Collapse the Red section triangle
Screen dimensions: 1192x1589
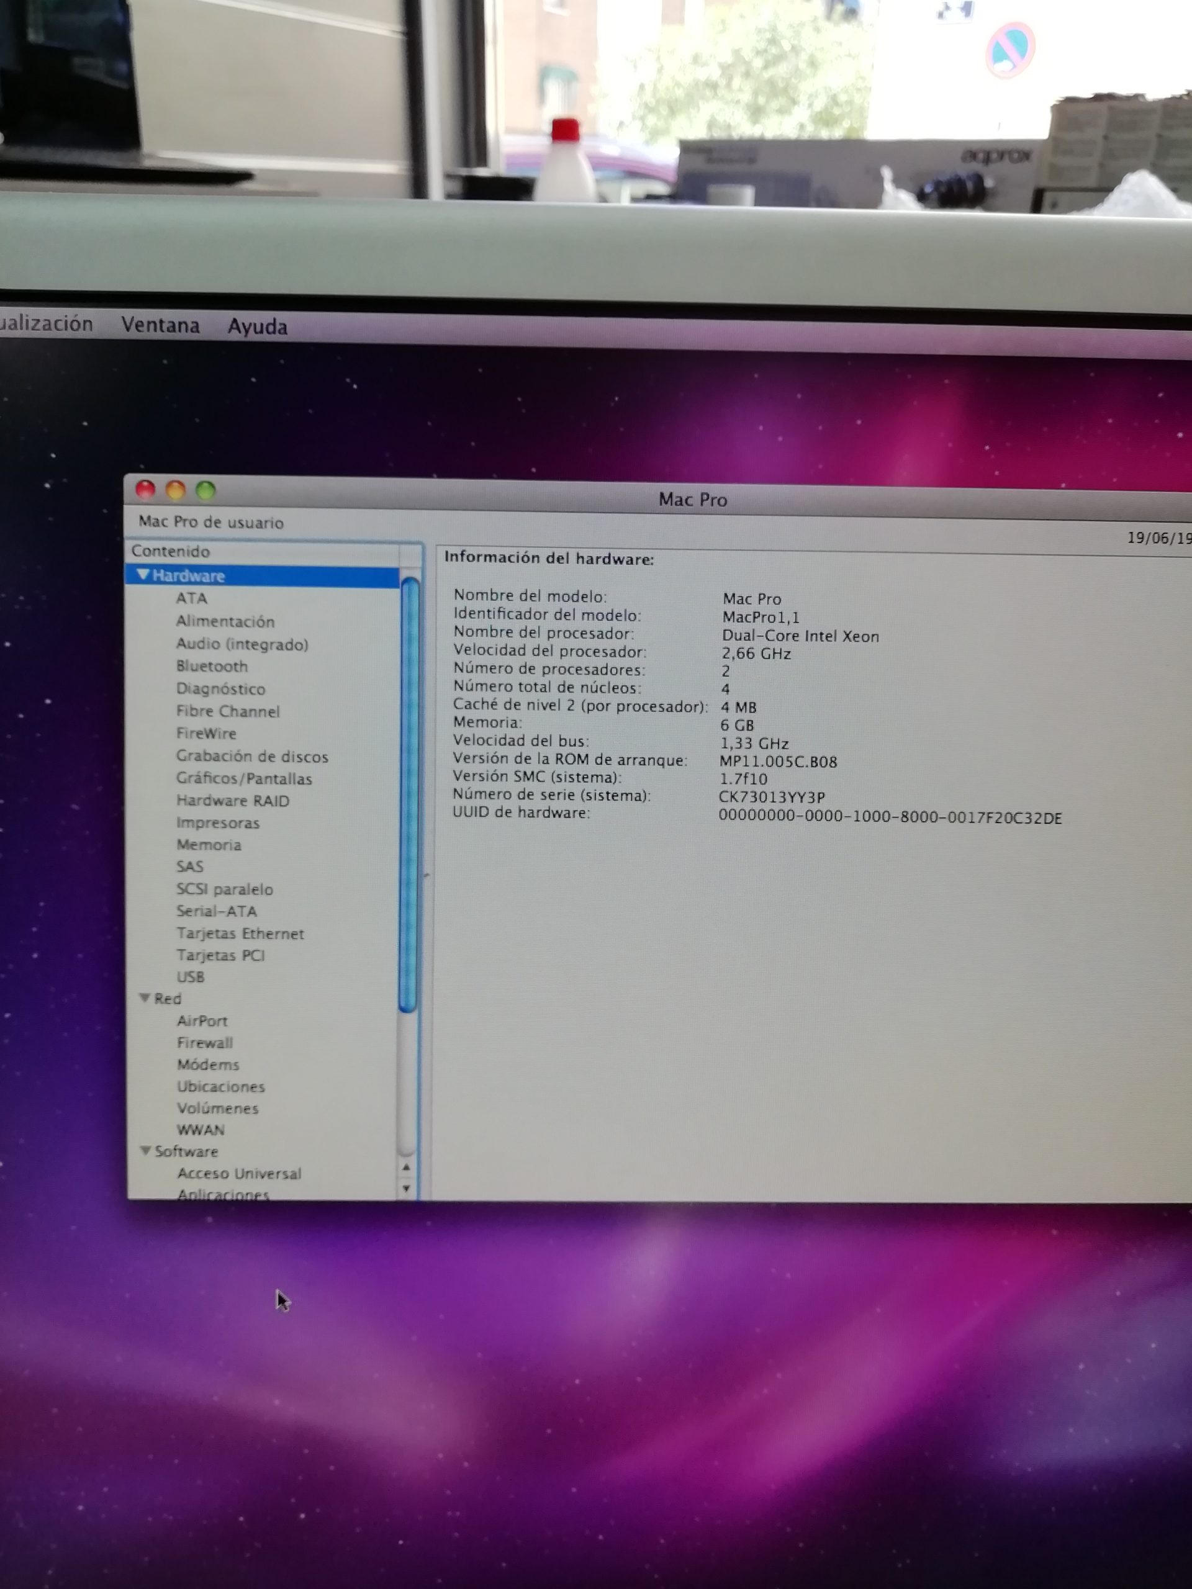(x=145, y=998)
